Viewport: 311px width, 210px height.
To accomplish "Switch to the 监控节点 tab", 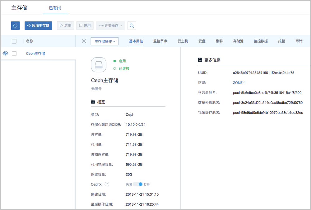I will (160, 41).
